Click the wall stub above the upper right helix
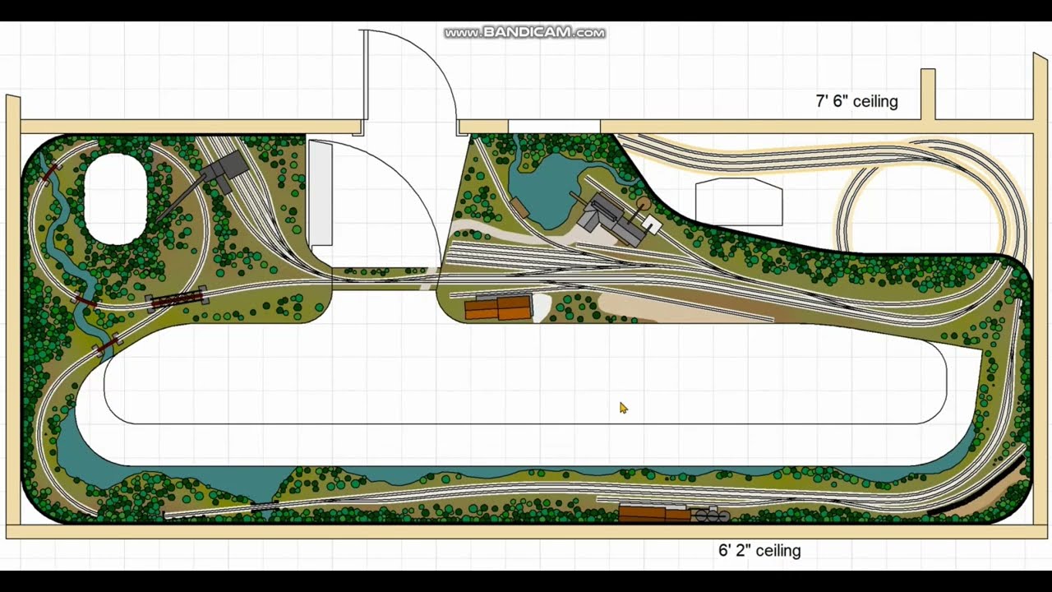1052x592 pixels. [928, 94]
